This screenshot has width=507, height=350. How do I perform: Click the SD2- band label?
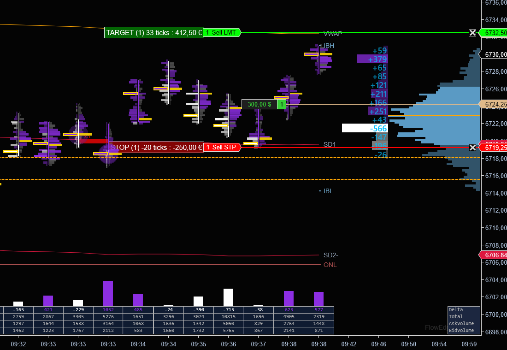click(331, 255)
